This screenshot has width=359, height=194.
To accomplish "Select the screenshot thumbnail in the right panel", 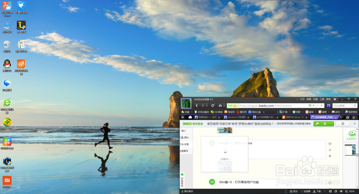I will [x=350, y=150].
